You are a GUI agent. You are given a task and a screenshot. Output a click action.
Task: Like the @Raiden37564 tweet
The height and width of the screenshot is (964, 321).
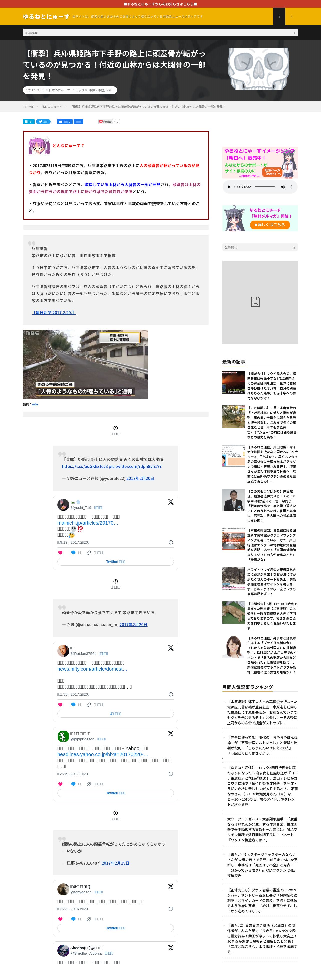(60, 705)
